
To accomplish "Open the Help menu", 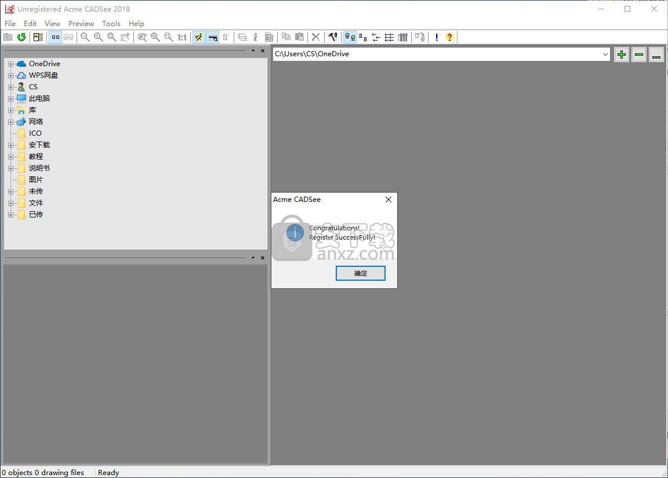I will coord(136,23).
